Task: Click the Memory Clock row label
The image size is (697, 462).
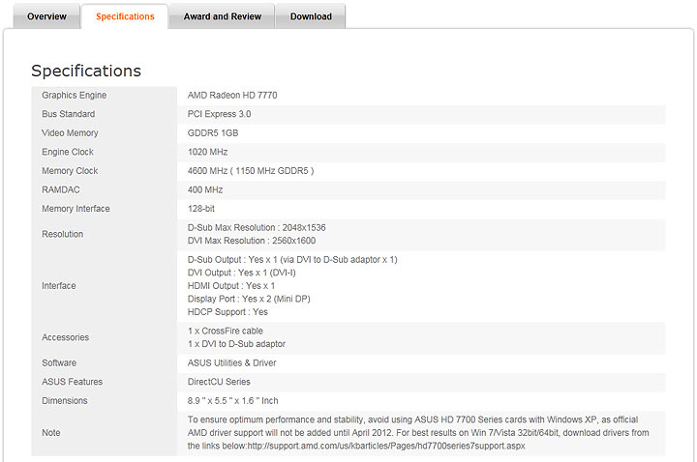Action: (70, 171)
